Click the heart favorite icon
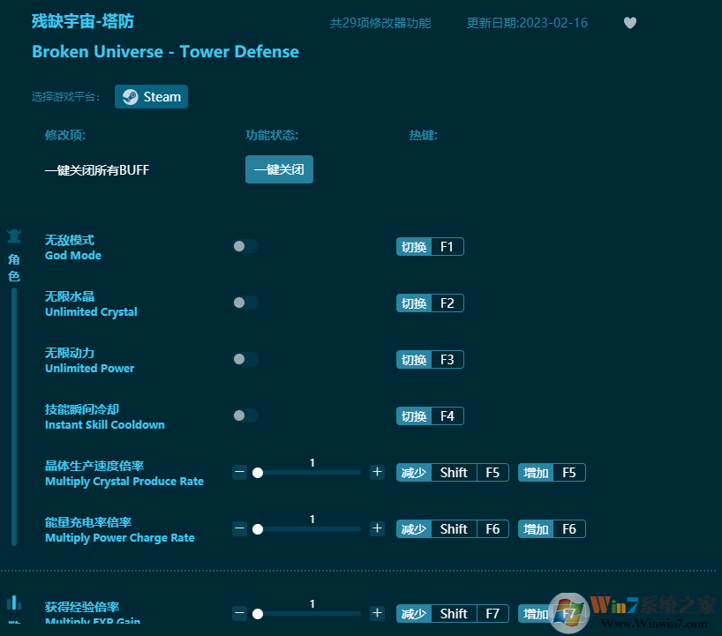This screenshot has height=636, width=722. [630, 23]
